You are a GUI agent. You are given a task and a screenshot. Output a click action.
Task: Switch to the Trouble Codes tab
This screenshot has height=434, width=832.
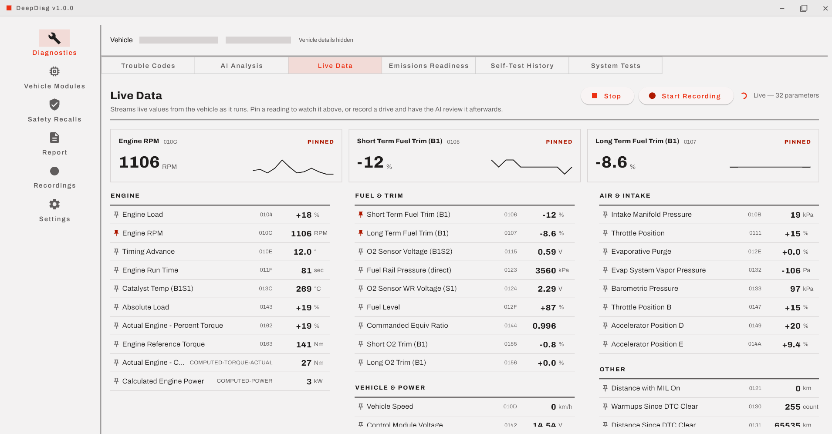click(148, 66)
